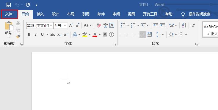Open the font name 等线 combo box
Image resolution: width=218 pixels, height=110 pixels.
[40, 25]
